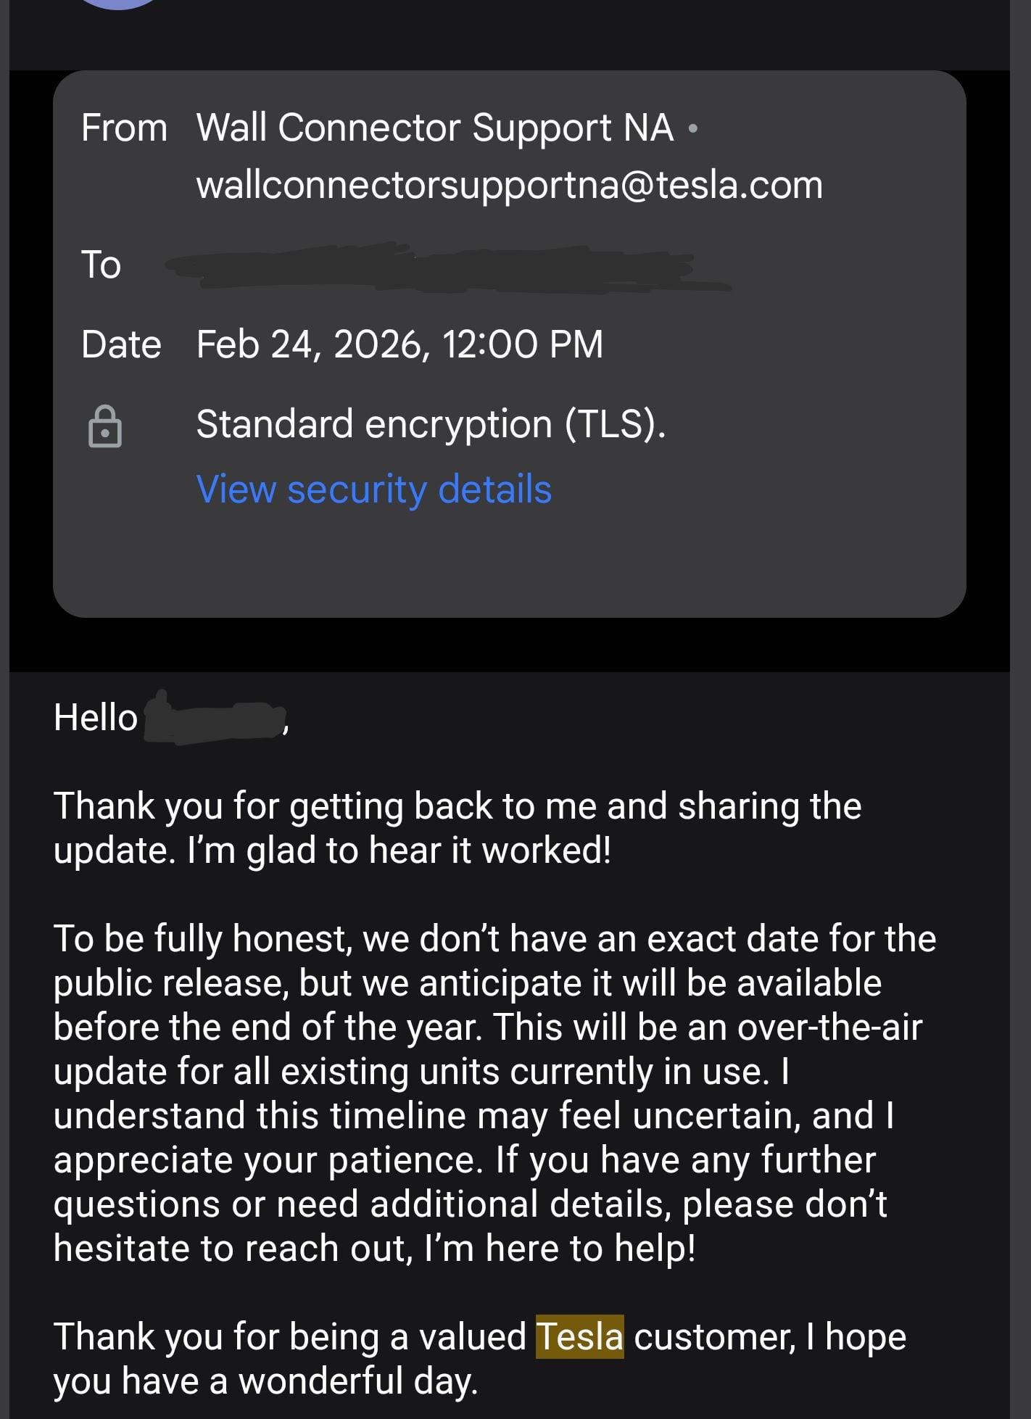
Task: Tap the "hesitate to reach out" line
Action: pyautogui.click(x=232, y=1248)
